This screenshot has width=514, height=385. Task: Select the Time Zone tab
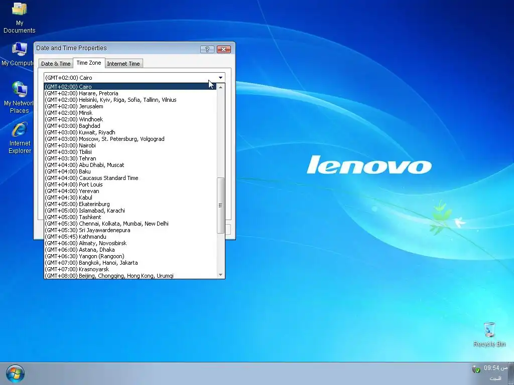89,63
